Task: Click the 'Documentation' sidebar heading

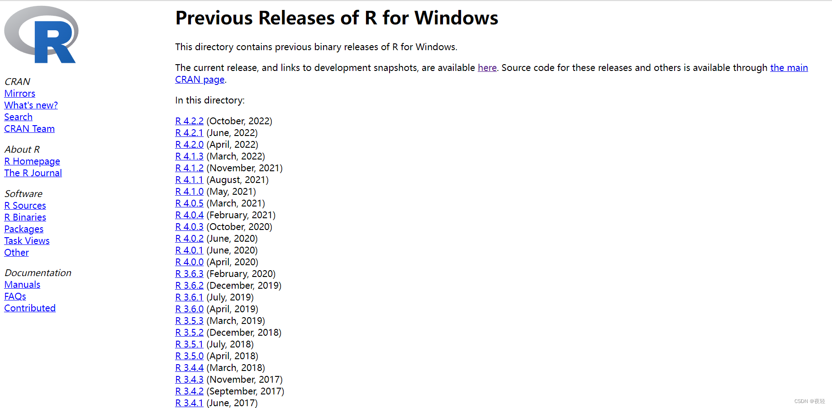Action: (x=38, y=273)
